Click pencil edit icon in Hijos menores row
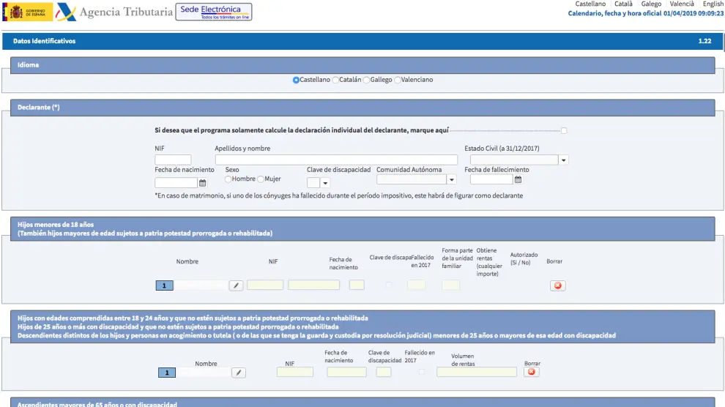This screenshot has width=725, height=407. coord(237,285)
